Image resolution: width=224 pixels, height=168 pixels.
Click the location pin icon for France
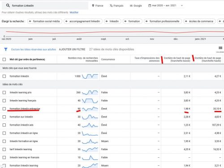[93, 5]
